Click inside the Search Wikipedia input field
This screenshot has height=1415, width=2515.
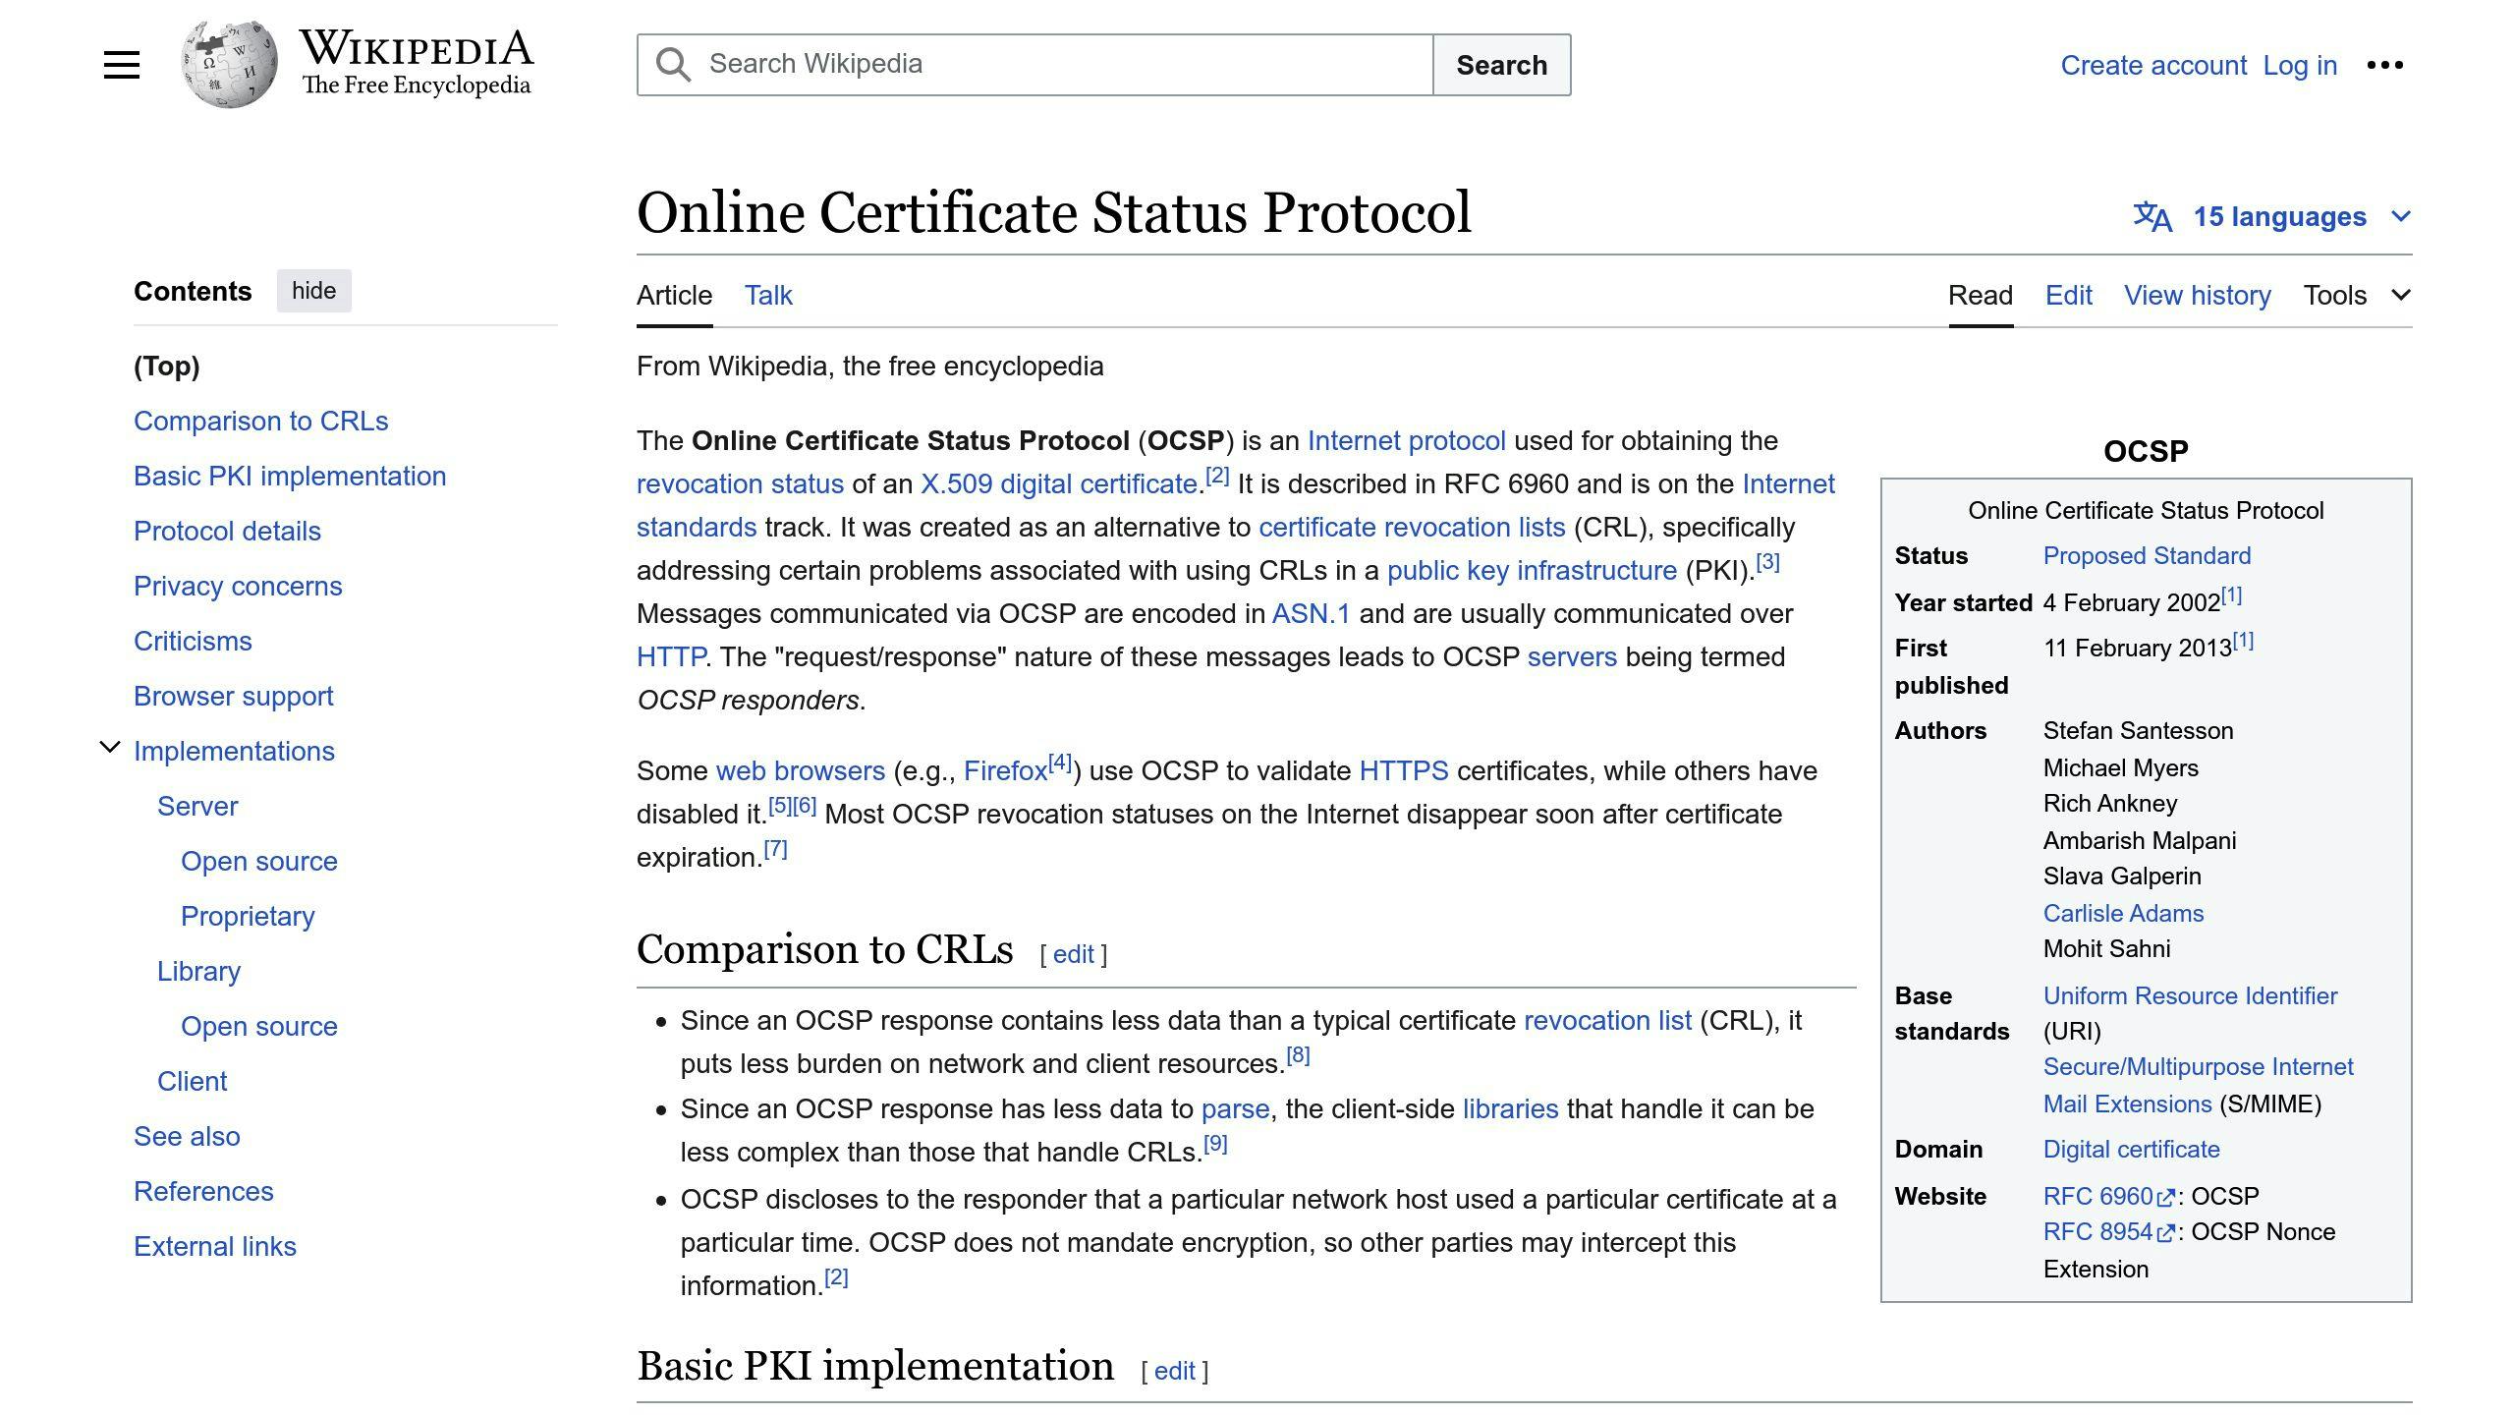click(x=982, y=63)
